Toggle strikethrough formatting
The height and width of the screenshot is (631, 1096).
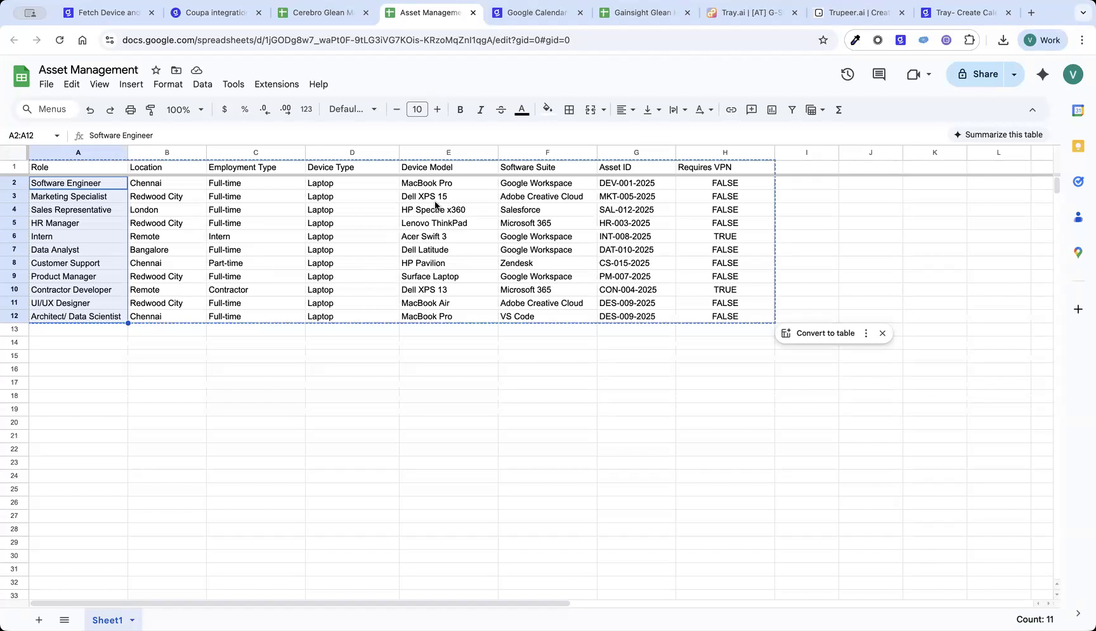(500, 109)
